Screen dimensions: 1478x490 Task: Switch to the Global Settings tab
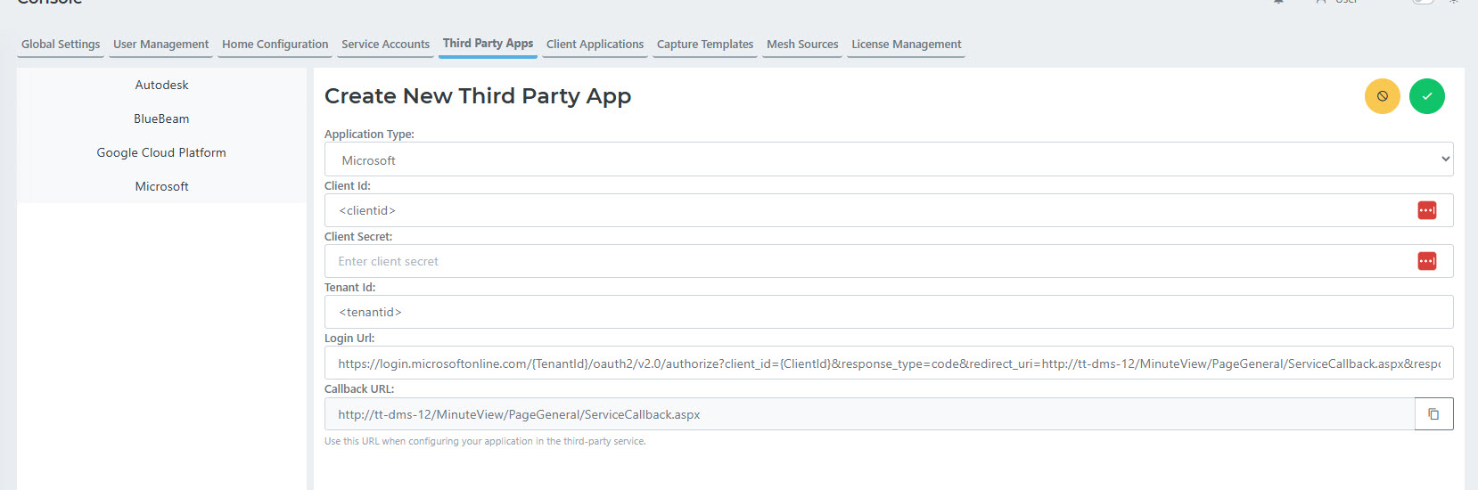pos(61,45)
